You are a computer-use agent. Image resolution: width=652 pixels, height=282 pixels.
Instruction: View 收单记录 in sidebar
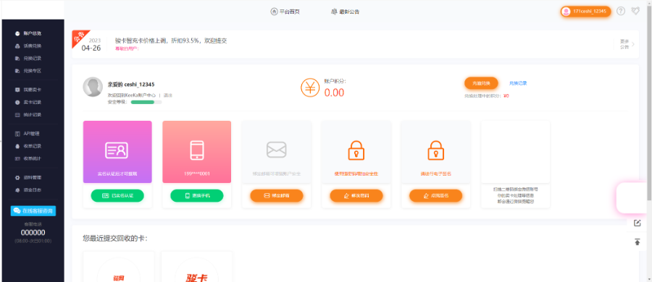(x=28, y=146)
